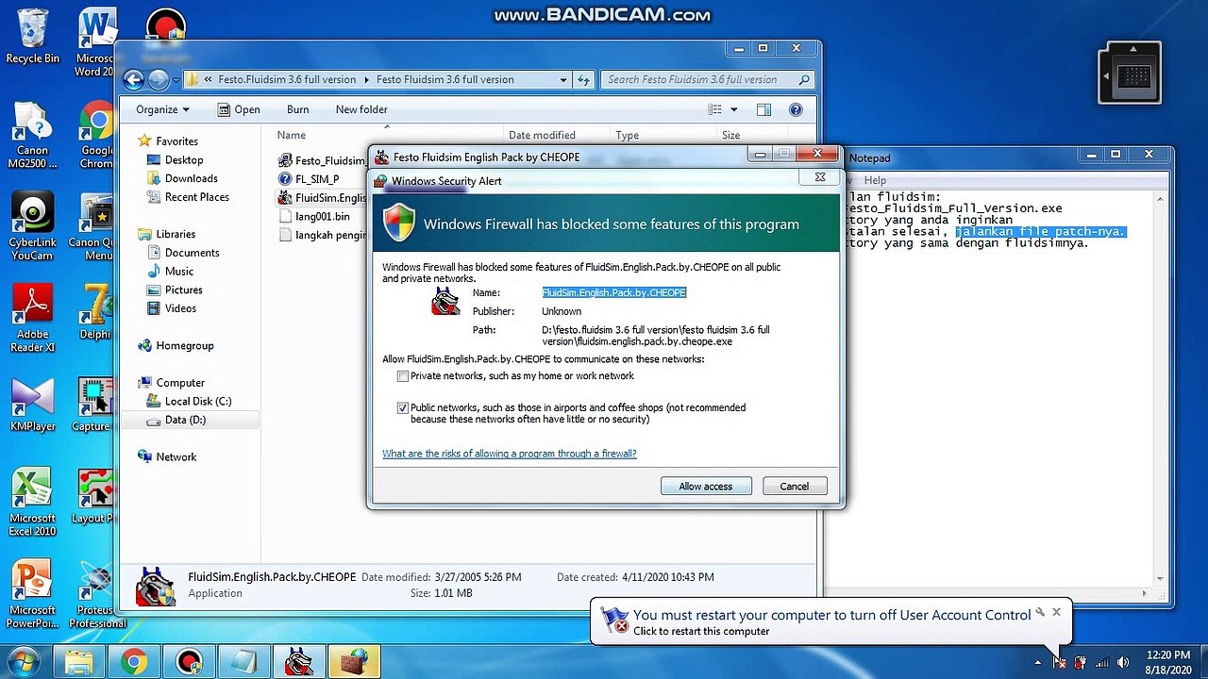Image resolution: width=1208 pixels, height=679 pixels.
Task: Click Open in Explorer toolbar
Action: point(239,109)
